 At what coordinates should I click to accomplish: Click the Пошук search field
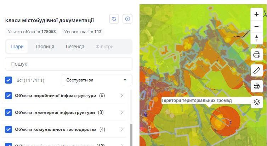(x=68, y=64)
